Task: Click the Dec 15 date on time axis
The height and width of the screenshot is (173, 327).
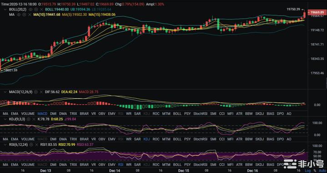Action: coord(184,170)
